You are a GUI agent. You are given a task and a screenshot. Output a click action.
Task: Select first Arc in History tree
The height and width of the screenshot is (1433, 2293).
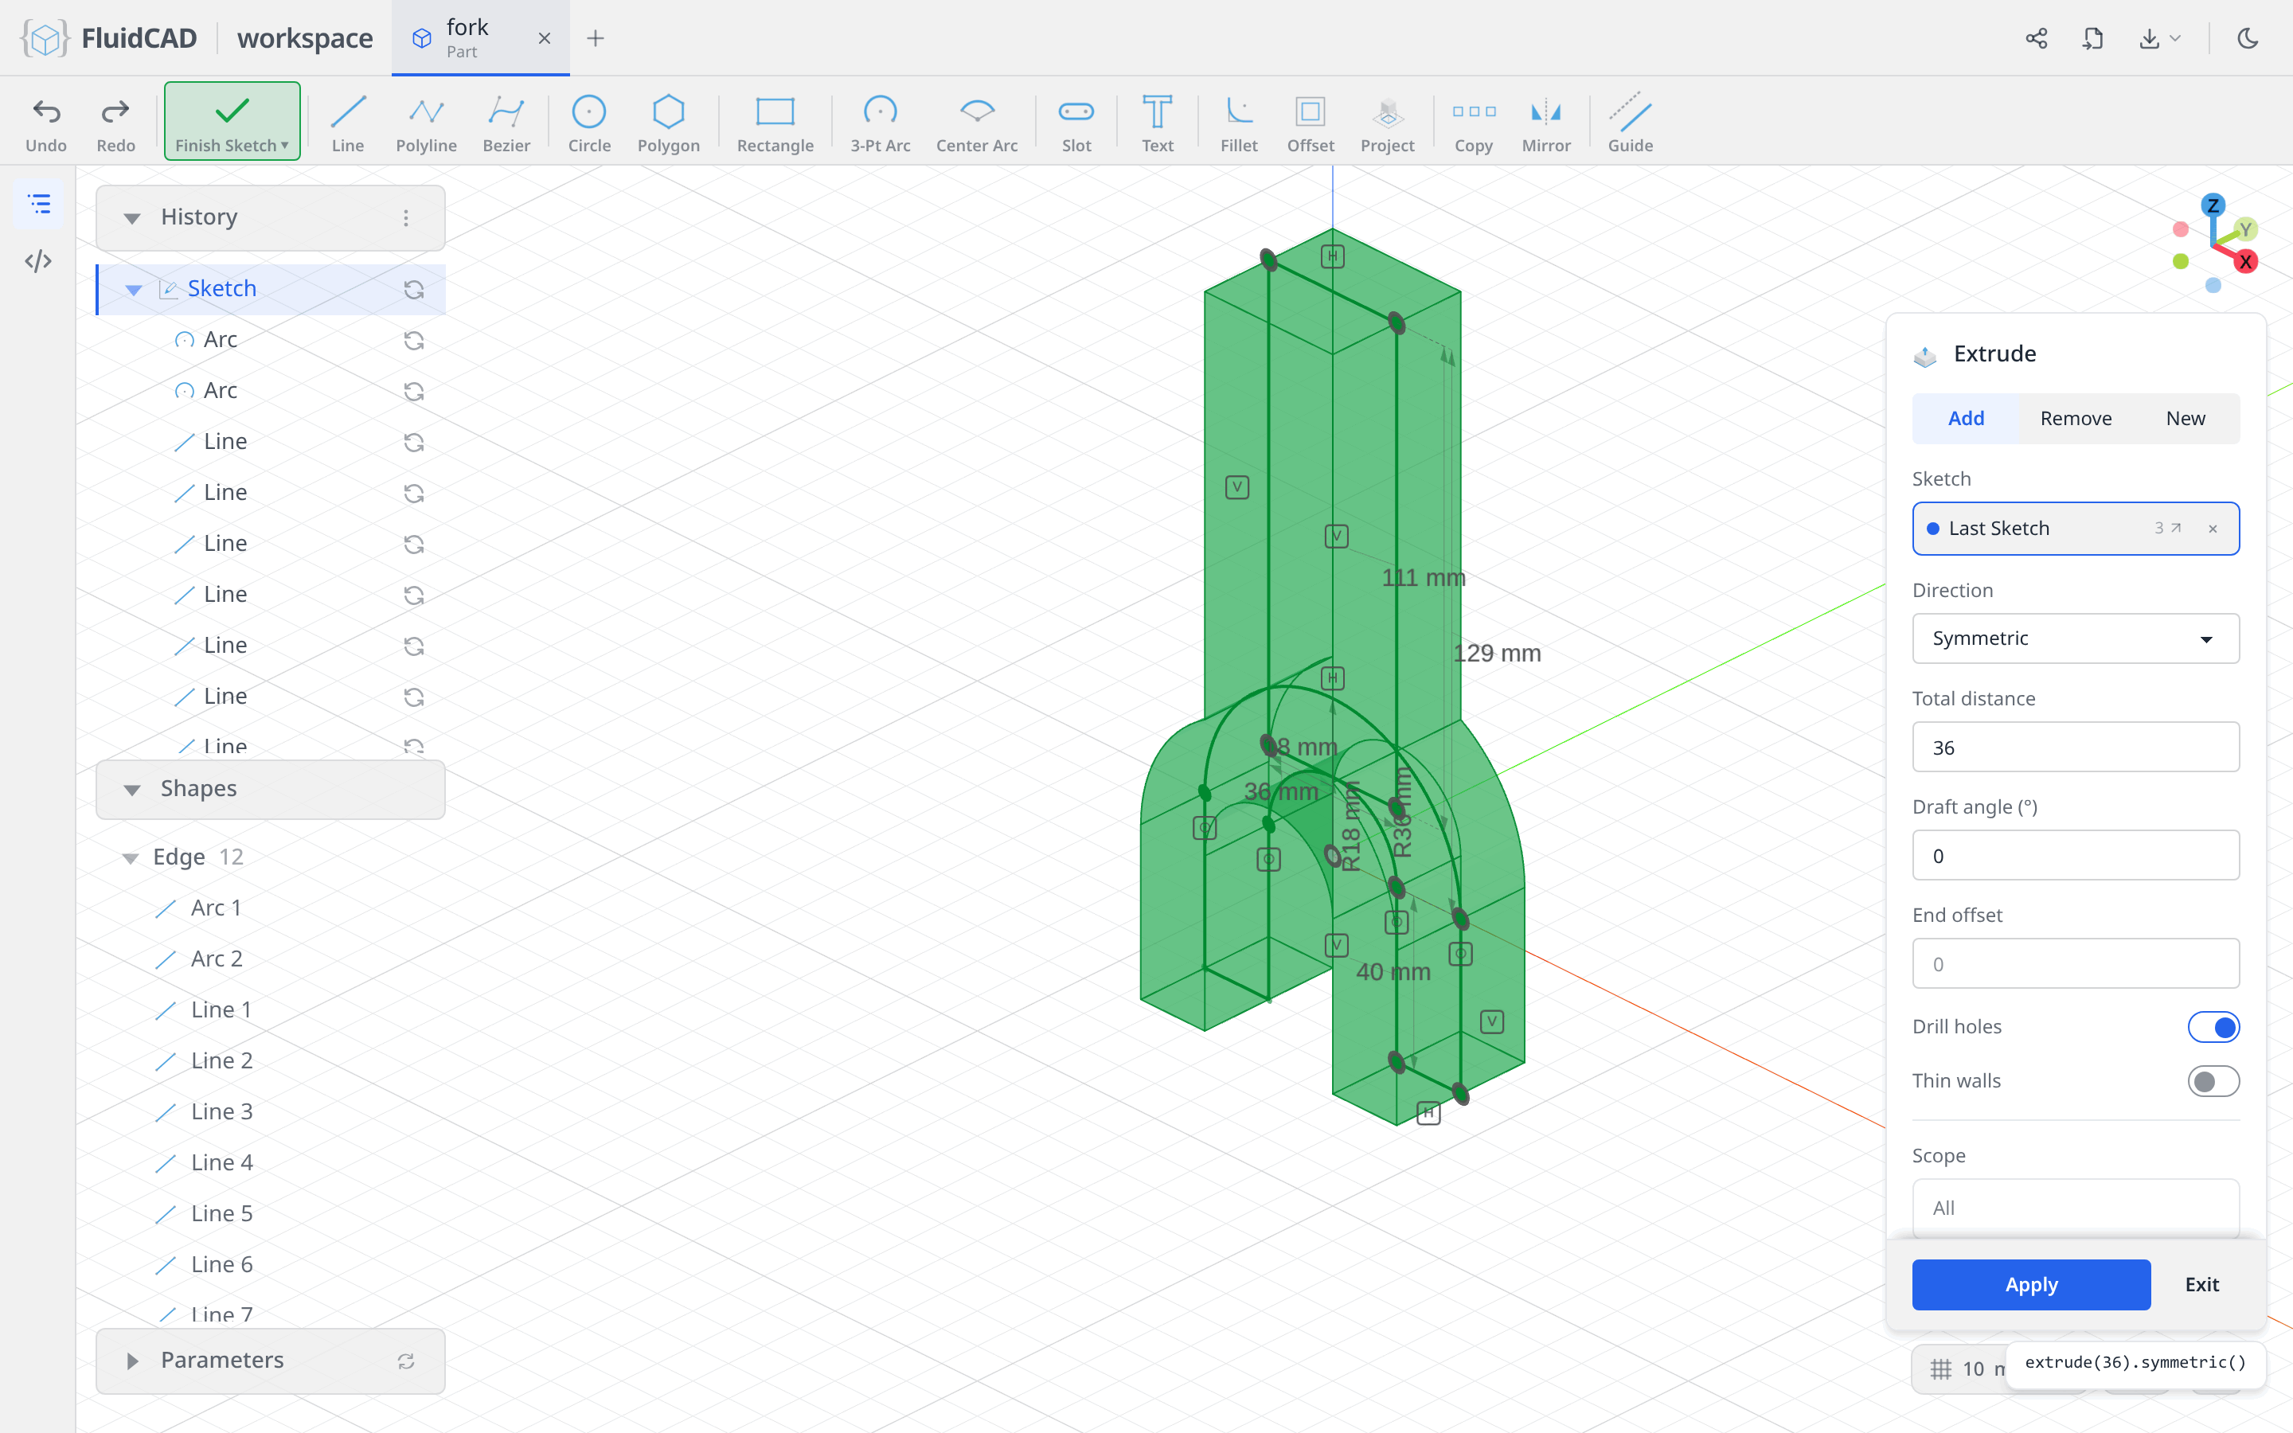pyautogui.click(x=219, y=339)
